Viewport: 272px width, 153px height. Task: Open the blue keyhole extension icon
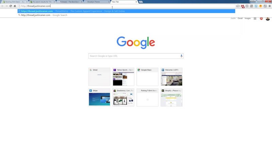pos(256,6)
